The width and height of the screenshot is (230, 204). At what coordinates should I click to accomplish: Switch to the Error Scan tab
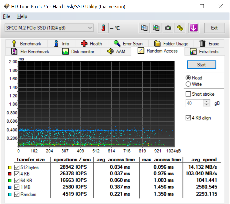pos(128,44)
